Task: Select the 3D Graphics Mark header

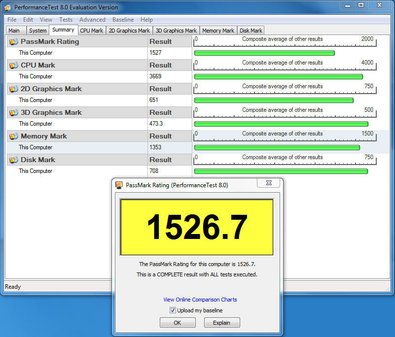Action: click(99, 112)
